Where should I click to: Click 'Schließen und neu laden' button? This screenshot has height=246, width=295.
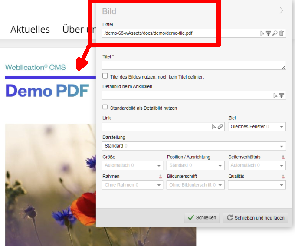256,218
